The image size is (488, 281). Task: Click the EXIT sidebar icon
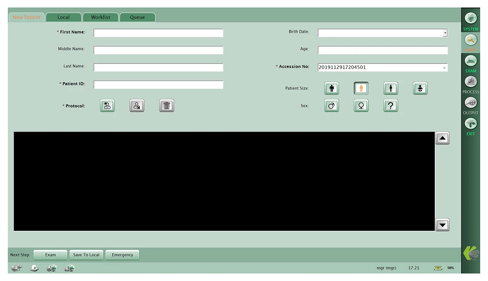pyautogui.click(x=471, y=124)
